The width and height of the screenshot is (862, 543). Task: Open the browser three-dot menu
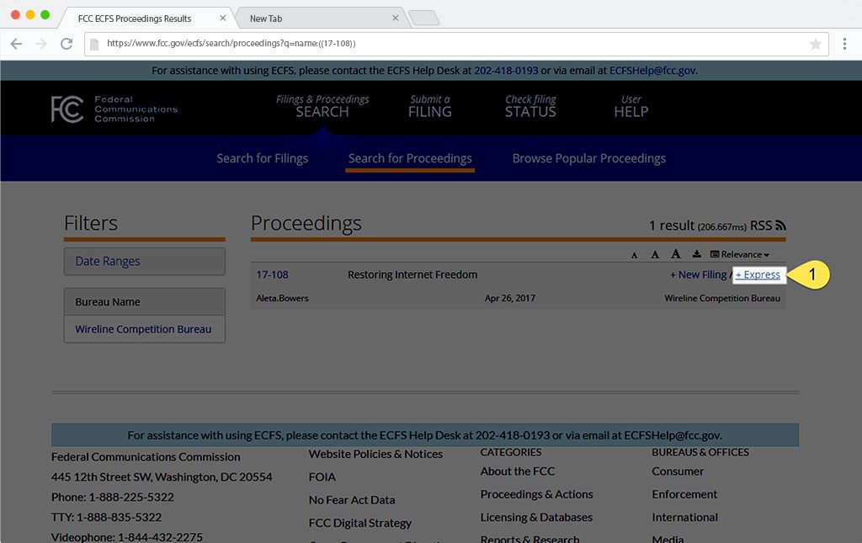(x=844, y=44)
